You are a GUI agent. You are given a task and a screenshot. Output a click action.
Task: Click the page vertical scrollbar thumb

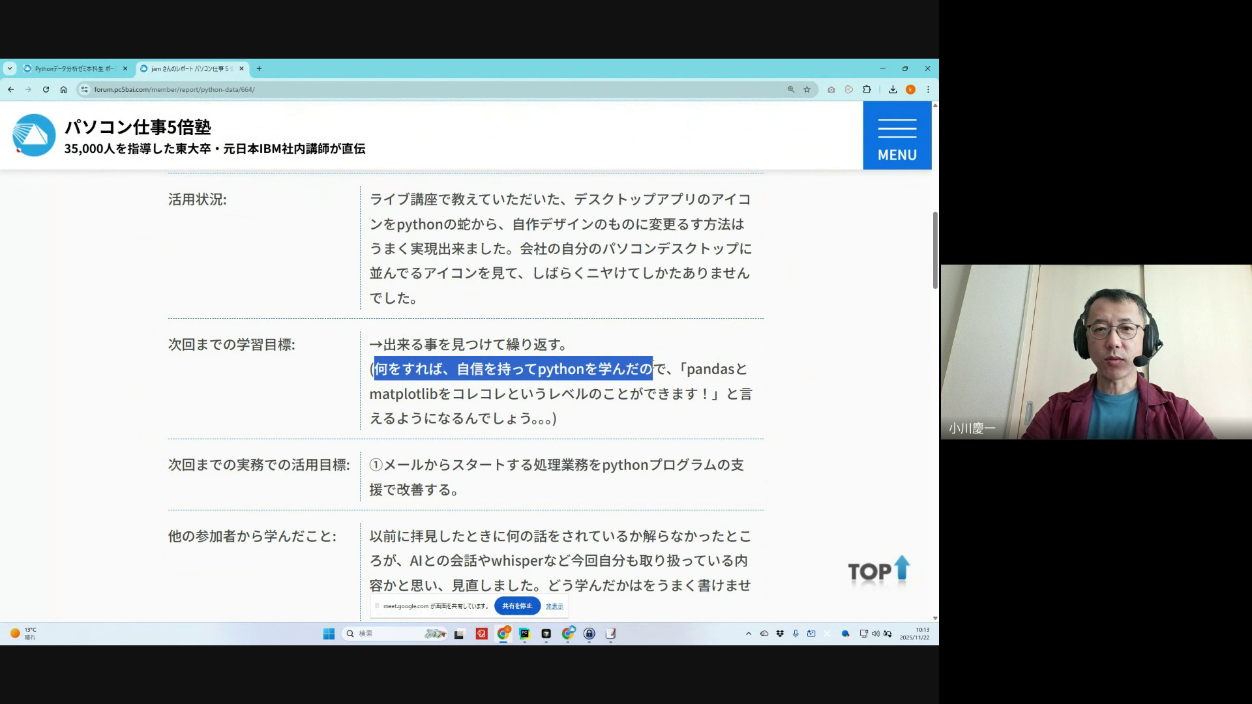pyautogui.click(x=935, y=250)
